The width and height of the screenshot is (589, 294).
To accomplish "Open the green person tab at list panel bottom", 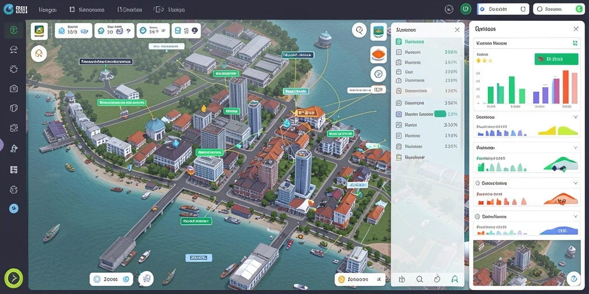I will (454, 278).
